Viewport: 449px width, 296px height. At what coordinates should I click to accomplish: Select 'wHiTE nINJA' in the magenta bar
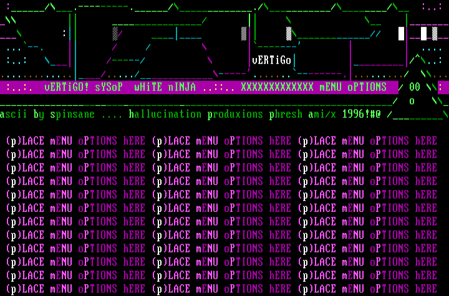click(165, 87)
